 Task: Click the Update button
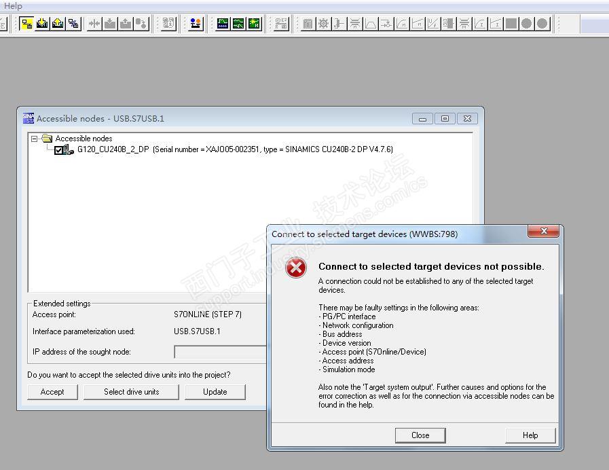pos(215,392)
